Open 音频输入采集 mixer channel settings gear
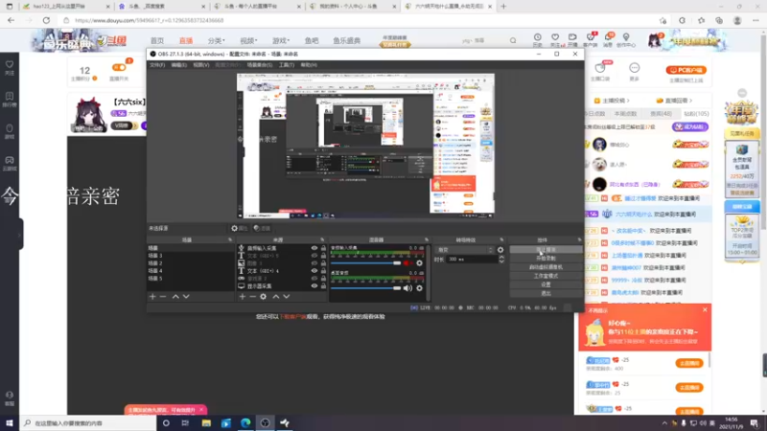The height and width of the screenshot is (431, 767). tap(419, 262)
